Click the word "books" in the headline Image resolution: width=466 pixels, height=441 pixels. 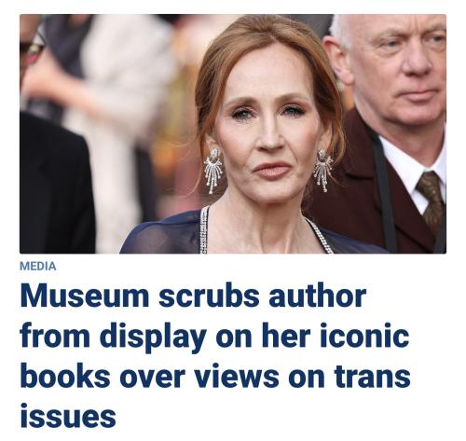click(x=64, y=376)
